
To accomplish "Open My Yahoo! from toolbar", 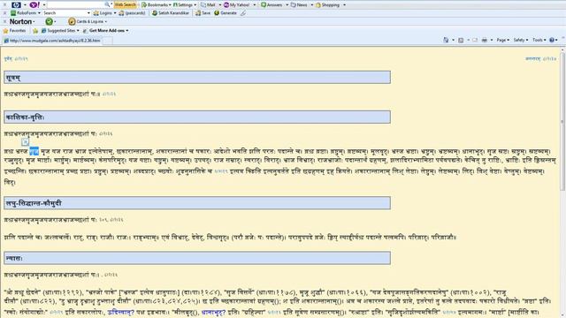I will point(237,5).
